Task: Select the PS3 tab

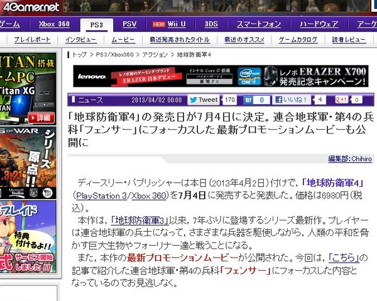Action: (x=96, y=25)
